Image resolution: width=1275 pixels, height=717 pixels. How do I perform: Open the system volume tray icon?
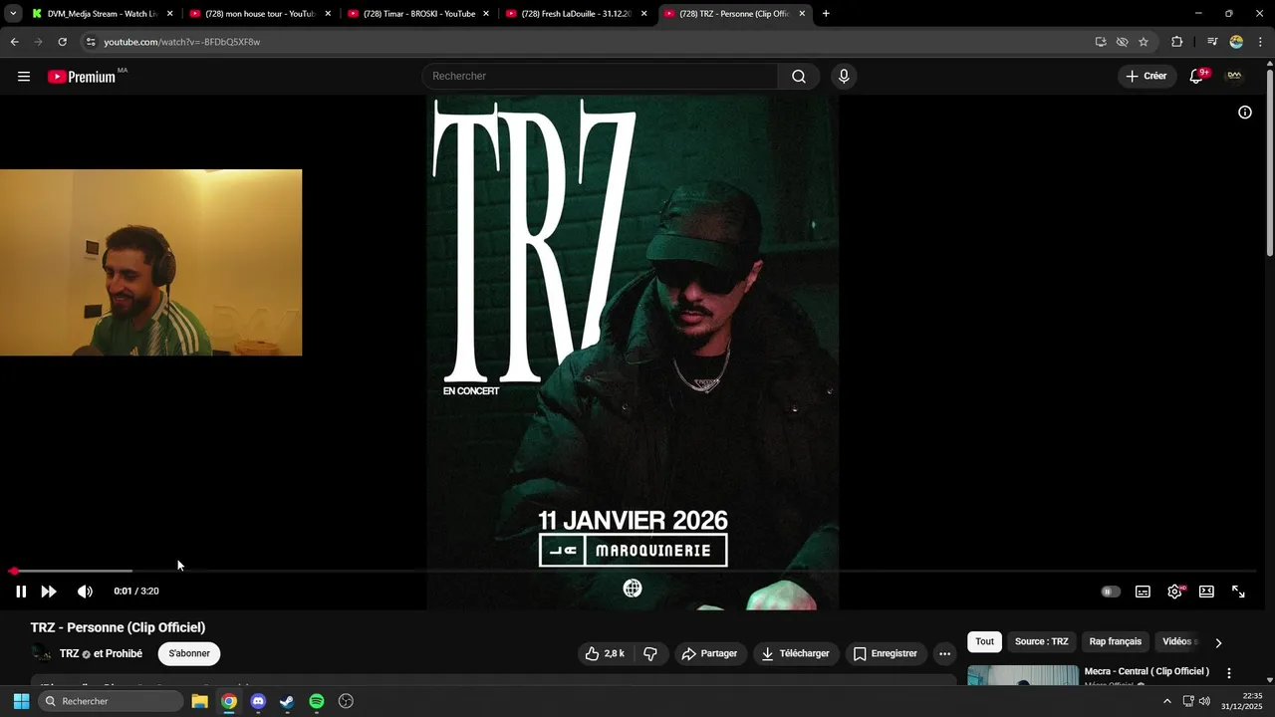point(1204,701)
